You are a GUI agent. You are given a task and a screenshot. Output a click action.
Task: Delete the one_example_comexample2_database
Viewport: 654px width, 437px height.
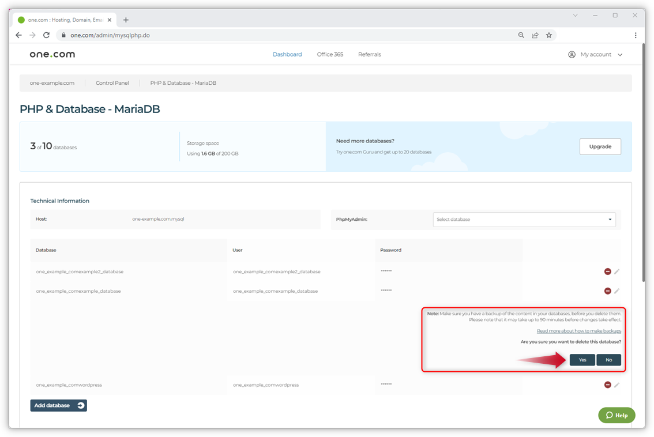607,271
